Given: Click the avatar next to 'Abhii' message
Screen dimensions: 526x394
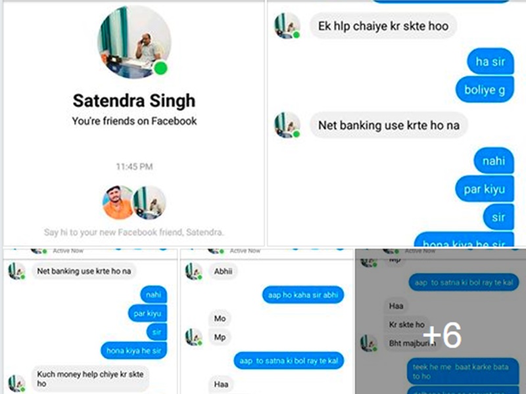Looking at the screenshot, I should [x=194, y=271].
